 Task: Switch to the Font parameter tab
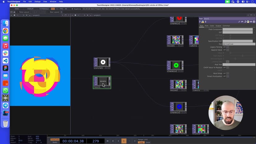207,26
